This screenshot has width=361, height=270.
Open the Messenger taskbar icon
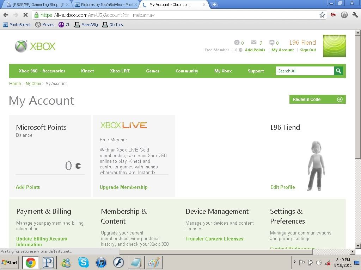tap(66, 263)
